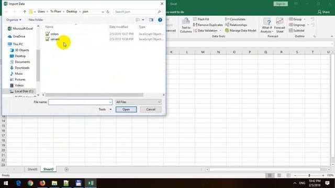335x188 pixels.
Task: Sort files by Type column
Action: pos(142,27)
